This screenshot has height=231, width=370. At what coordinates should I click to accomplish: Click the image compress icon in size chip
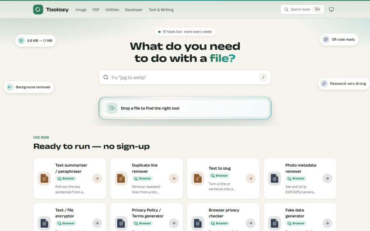[x=21, y=41]
